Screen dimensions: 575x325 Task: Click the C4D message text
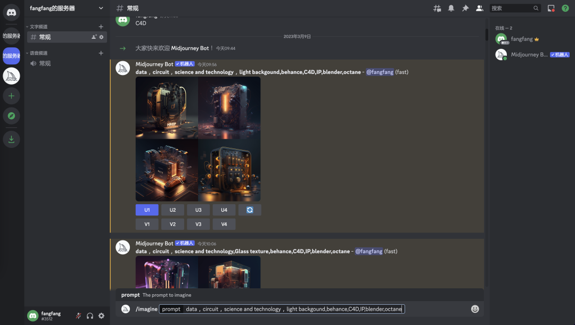(x=141, y=23)
